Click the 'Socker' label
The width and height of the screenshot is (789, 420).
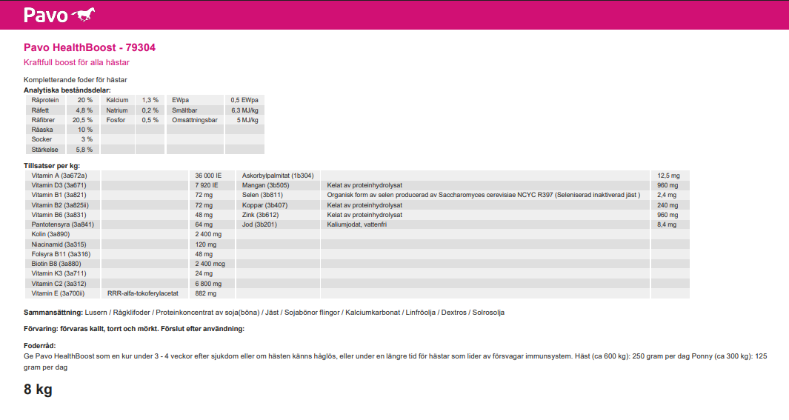tap(41, 139)
